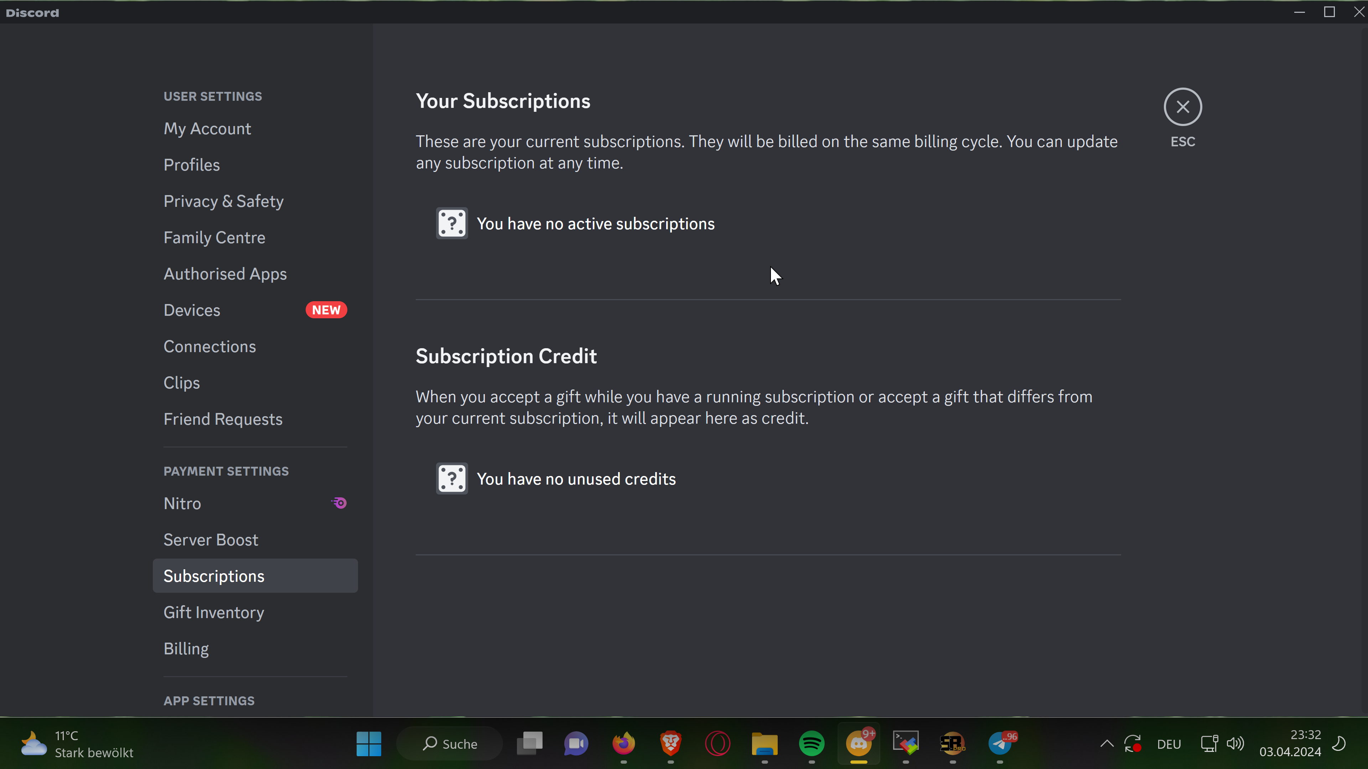The height and width of the screenshot is (769, 1368).
Task: Open Brave browser from the taskbar
Action: [x=670, y=743]
